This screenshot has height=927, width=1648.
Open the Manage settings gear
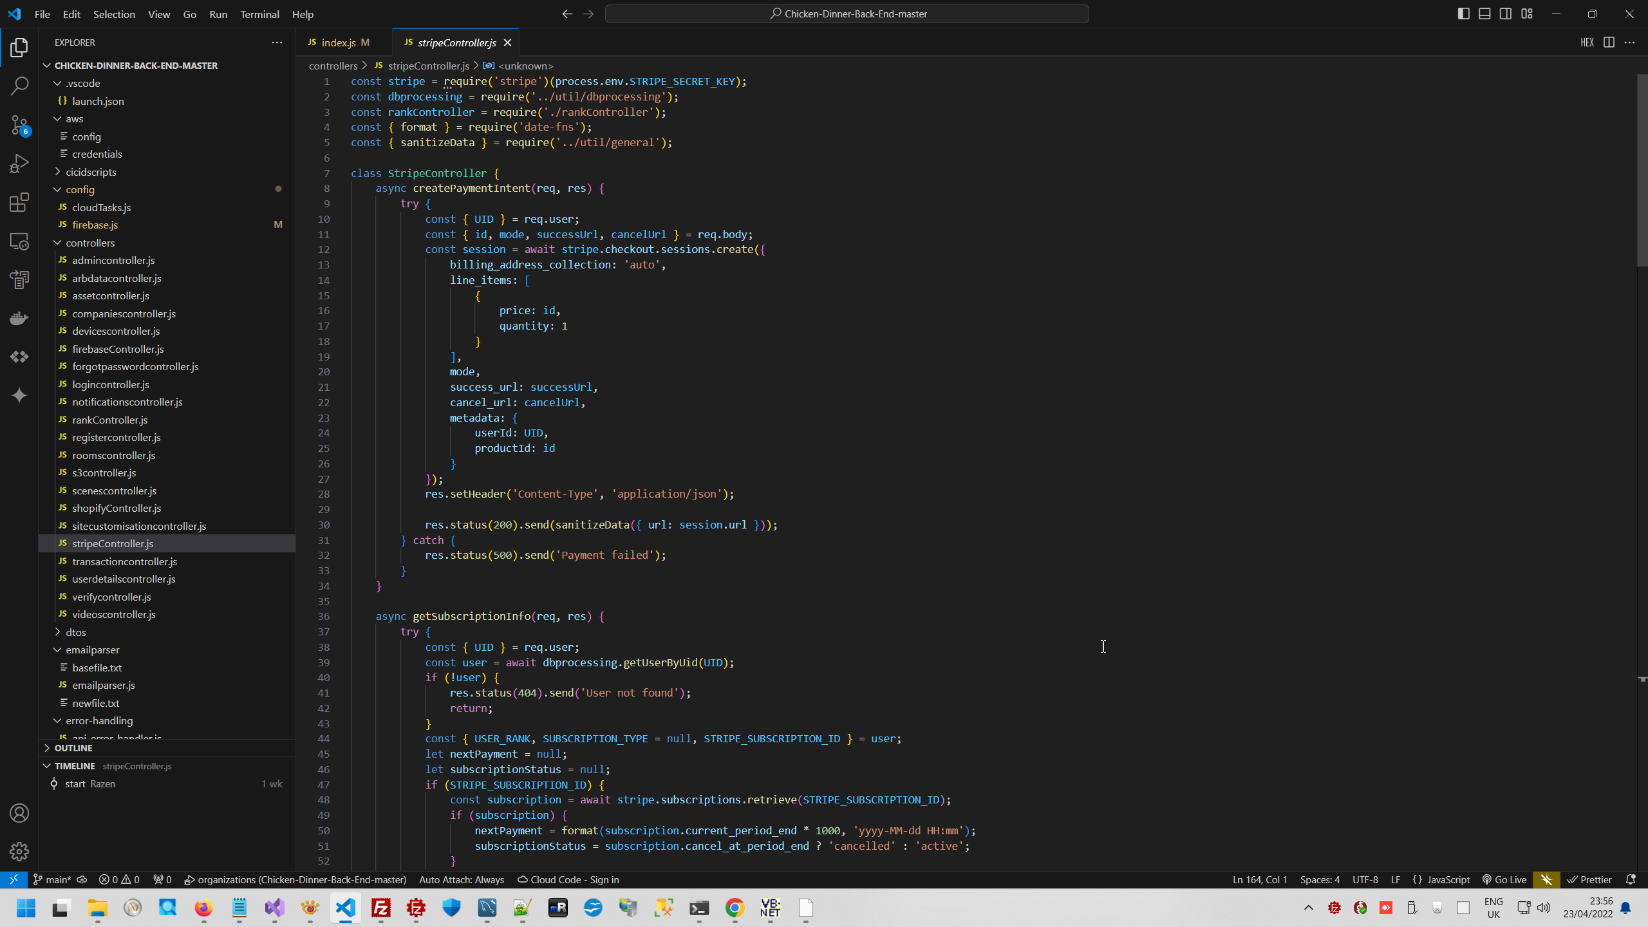[x=19, y=851]
